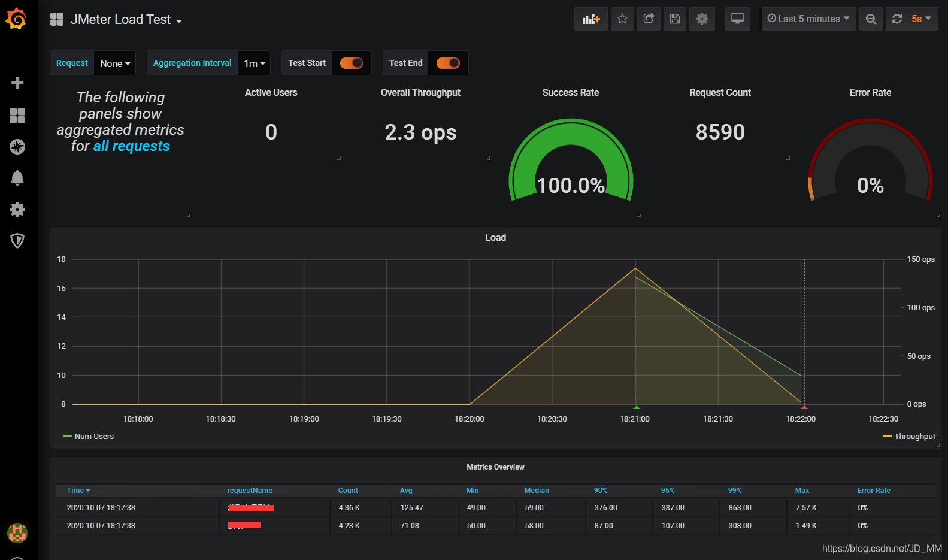
Task: Star this dashboard as favorite
Action: click(622, 19)
